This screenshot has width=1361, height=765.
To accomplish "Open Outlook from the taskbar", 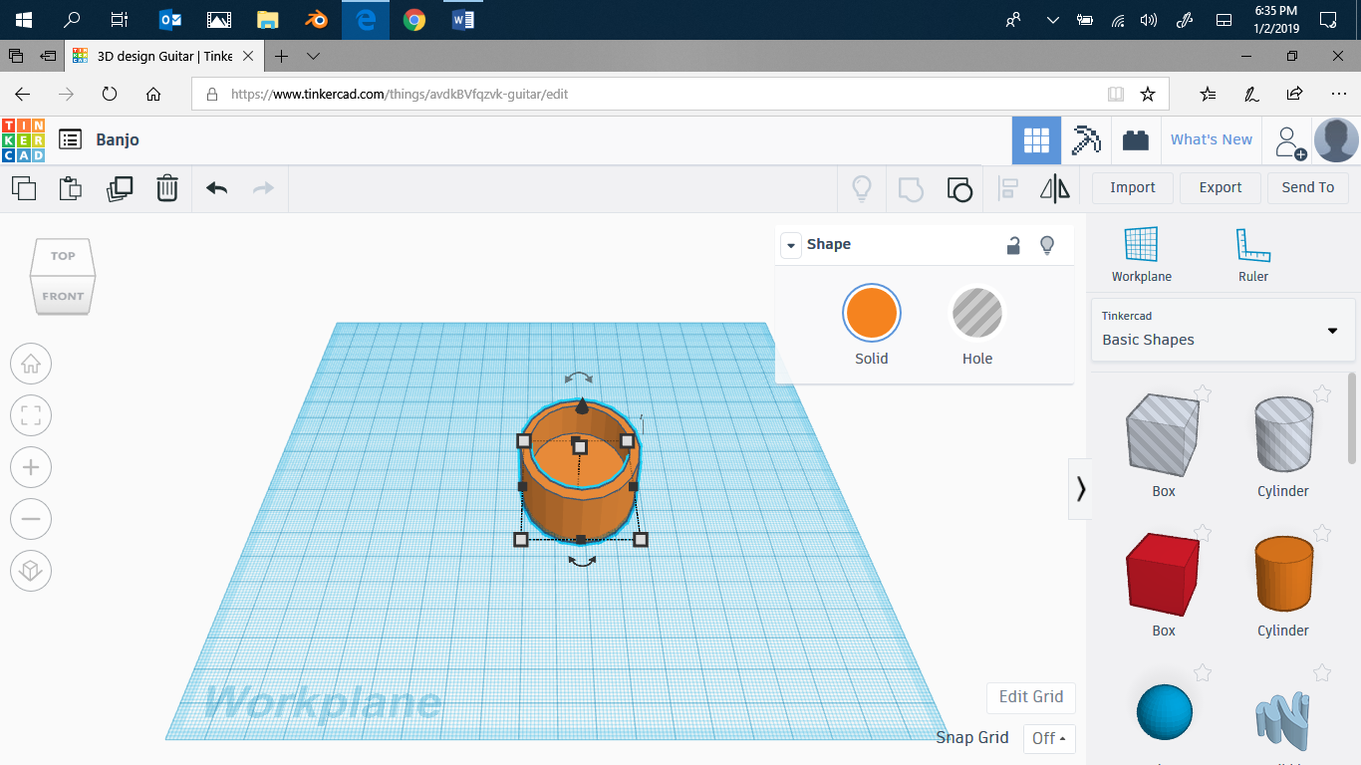I will click(170, 20).
